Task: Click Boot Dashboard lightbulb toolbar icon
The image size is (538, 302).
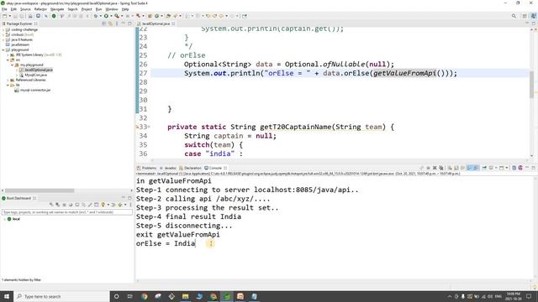Action: click(x=103, y=205)
